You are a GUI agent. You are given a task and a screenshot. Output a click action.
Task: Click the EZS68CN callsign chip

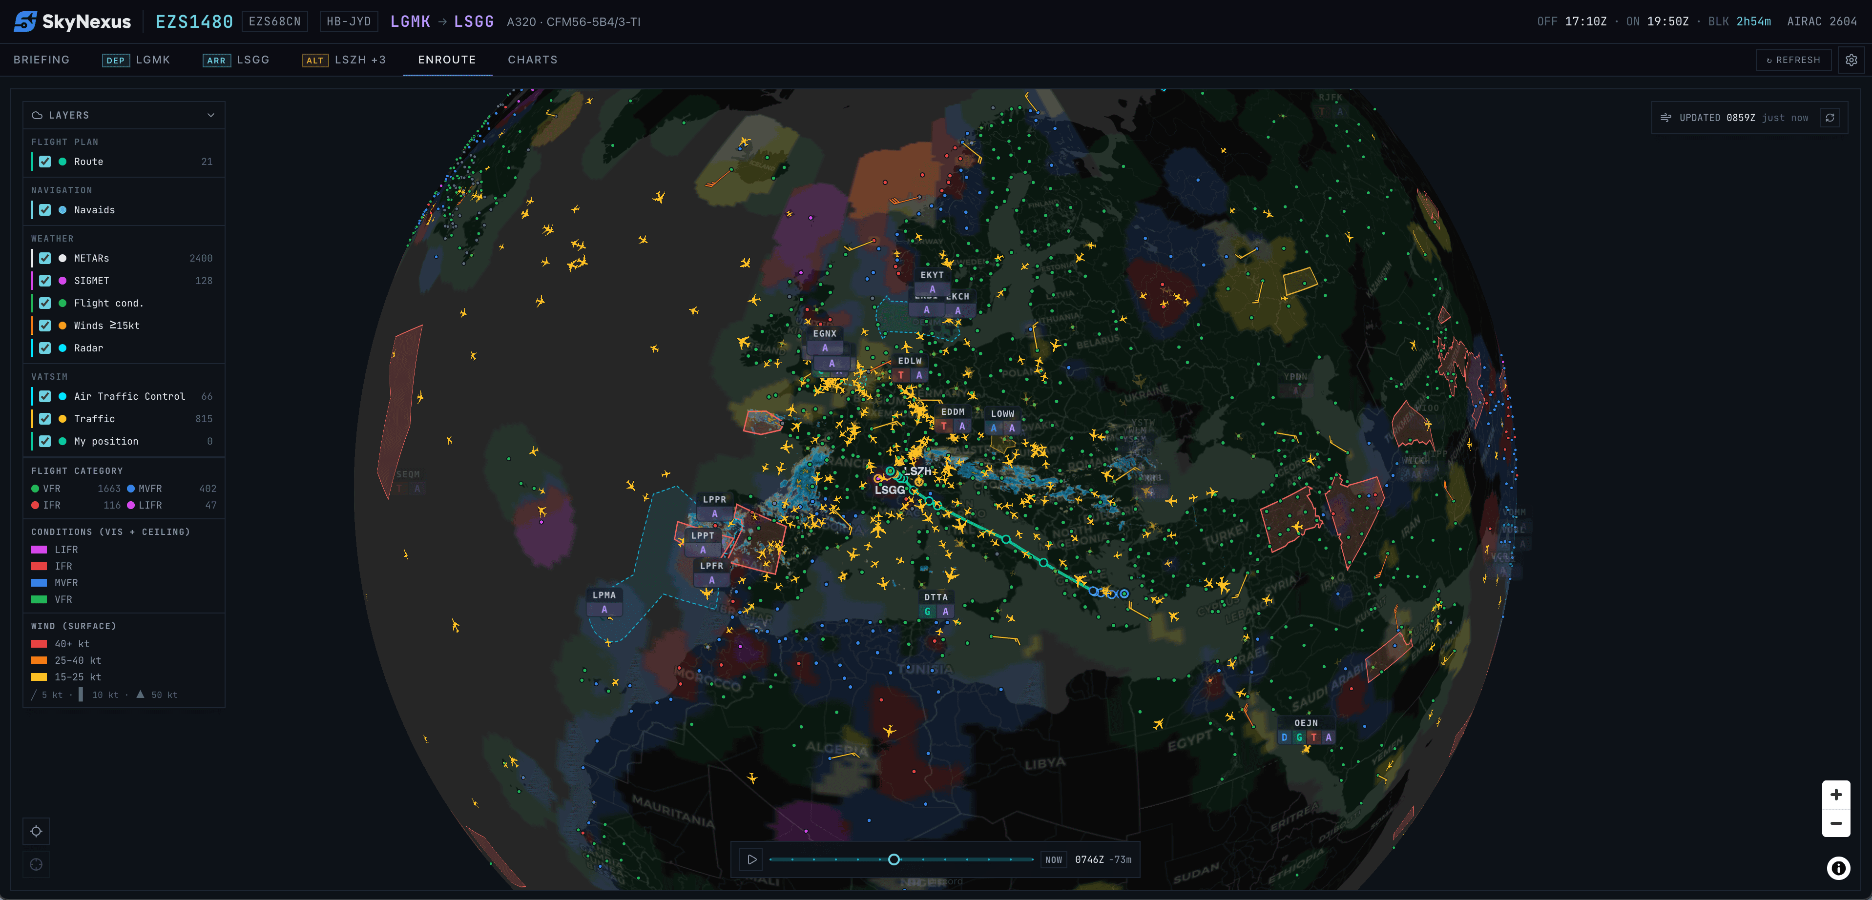tap(275, 22)
